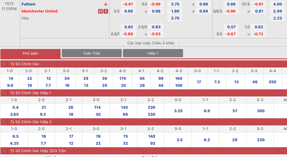Select over 3.0 goals odds -0.96
Viewport: 287px width, 157px height.
156,4
